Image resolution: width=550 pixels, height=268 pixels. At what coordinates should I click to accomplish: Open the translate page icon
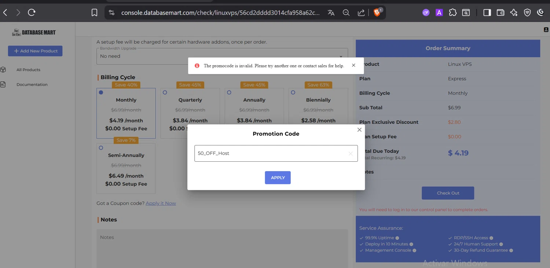[331, 12]
